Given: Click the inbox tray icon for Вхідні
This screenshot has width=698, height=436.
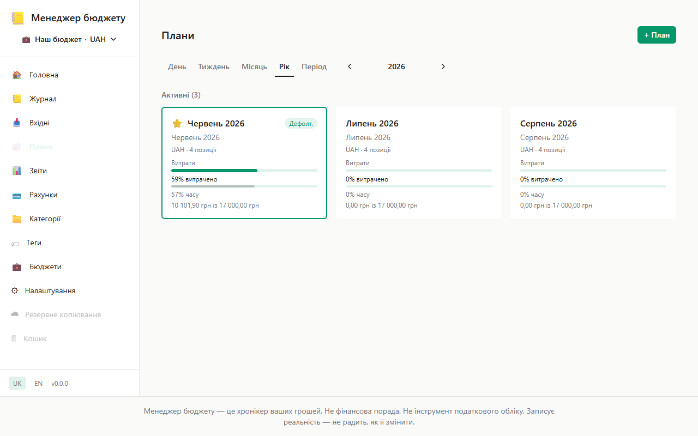Looking at the screenshot, I should coord(17,123).
